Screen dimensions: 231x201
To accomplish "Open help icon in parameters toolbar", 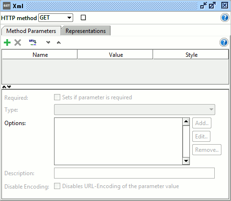I will click(x=224, y=42).
